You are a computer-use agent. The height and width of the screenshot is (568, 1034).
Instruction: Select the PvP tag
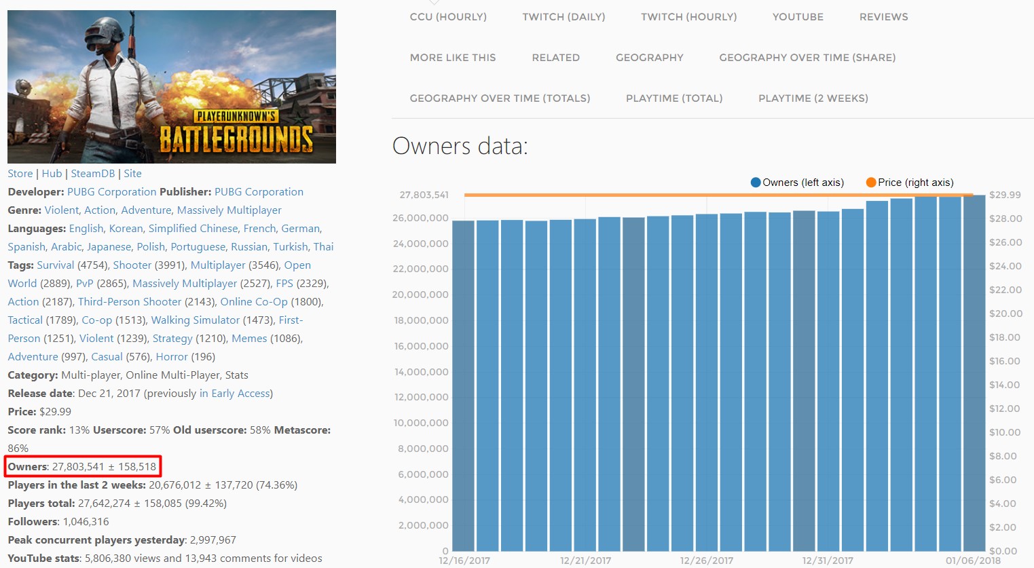(x=85, y=284)
